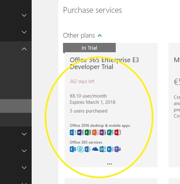Expand the topmost sidebar menu chevron
This screenshot has height=184, width=180.
coord(24,15)
